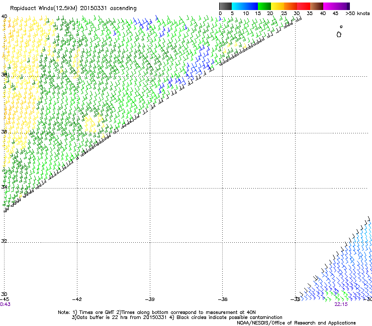Click the longitude label '-39'
Screen dimensions: 372x326
point(150,299)
